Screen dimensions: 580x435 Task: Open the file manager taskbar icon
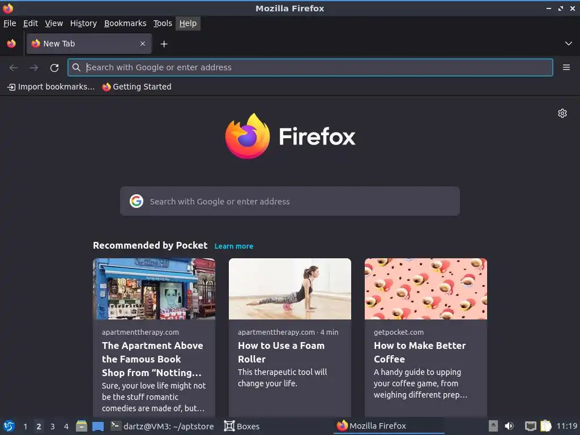click(82, 426)
